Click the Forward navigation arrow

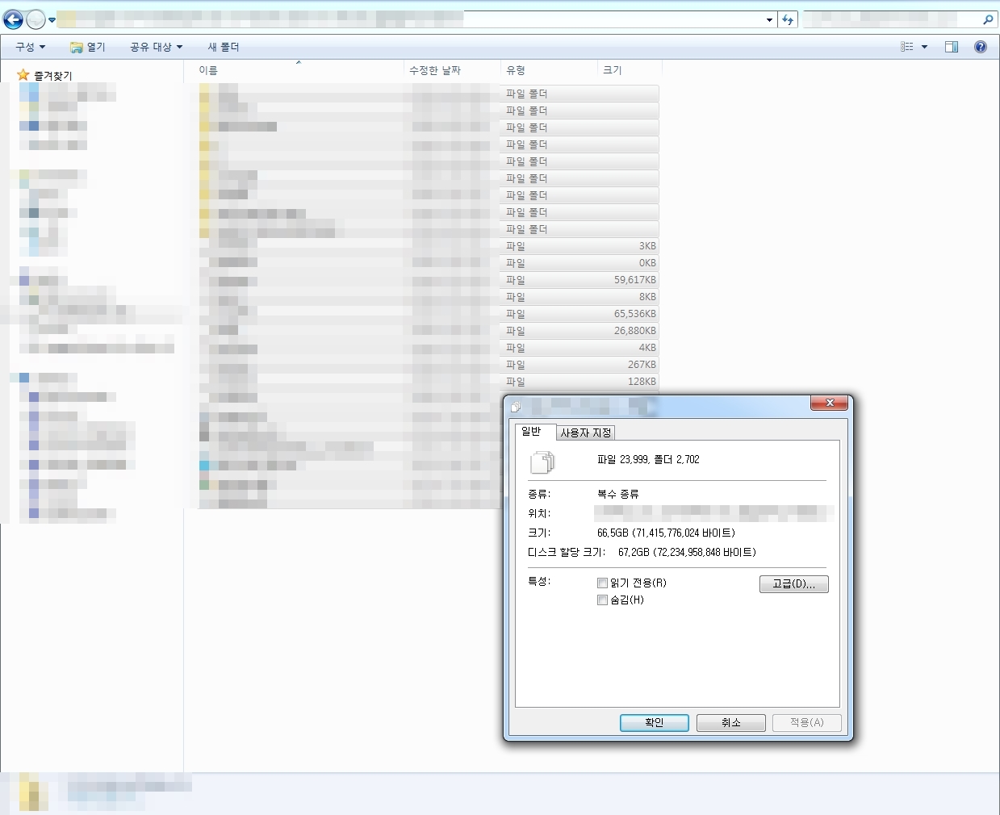click(x=36, y=19)
